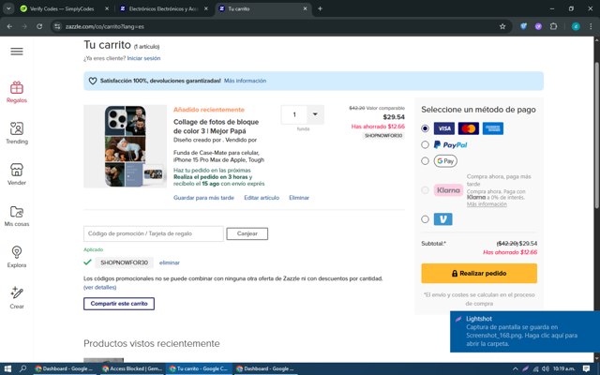Click the Klarna Más información link
600x375 pixels.
click(x=487, y=204)
